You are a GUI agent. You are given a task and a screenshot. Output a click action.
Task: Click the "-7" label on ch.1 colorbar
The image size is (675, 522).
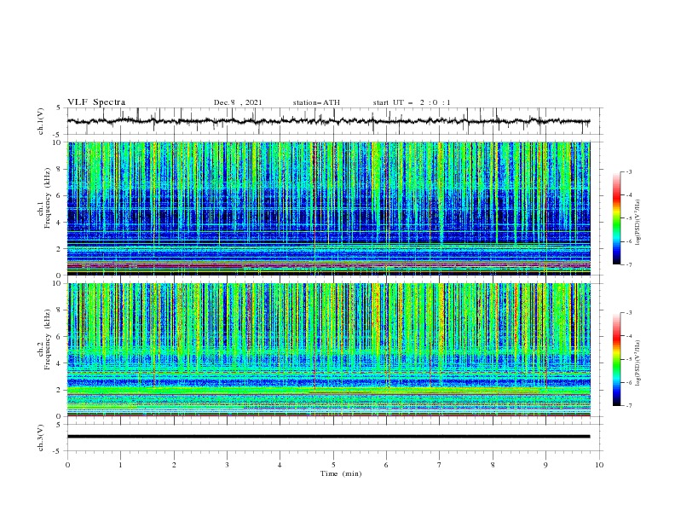[629, 264]
